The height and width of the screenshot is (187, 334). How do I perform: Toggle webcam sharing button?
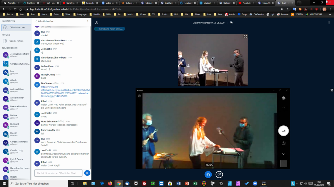(219, 174)
